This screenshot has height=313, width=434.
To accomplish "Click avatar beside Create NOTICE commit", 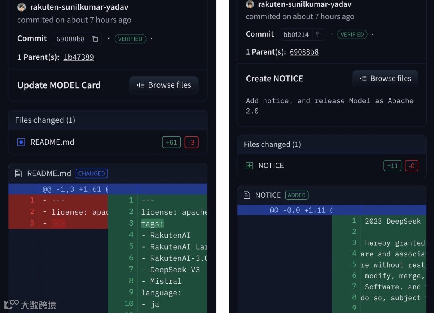I will (x=250, y=4).
